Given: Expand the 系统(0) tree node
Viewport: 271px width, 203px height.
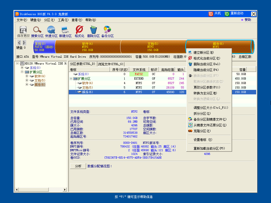Looking at the screenshot, I should (22, 68).
